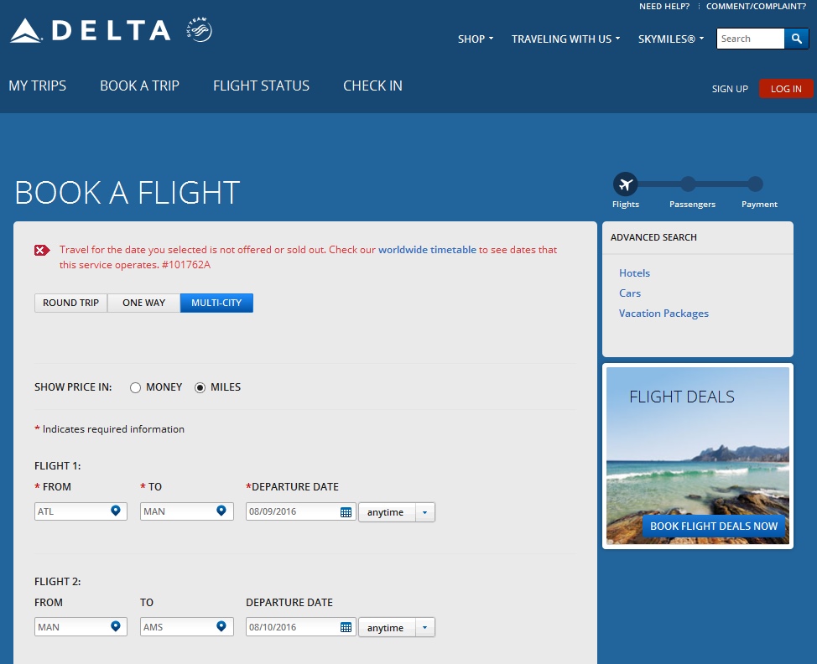Select the MILES price option
This screenshot has height=664, width=817.
click(200, 387)
